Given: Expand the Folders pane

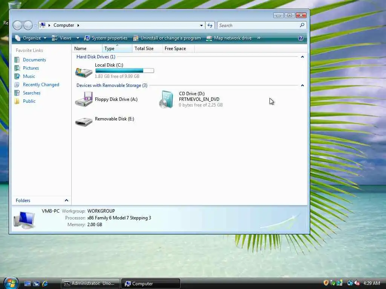Looking at the screenshot, I should (66, 201).
